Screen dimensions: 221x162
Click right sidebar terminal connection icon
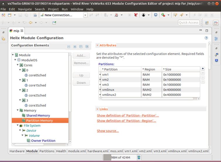pyautogui.click(x=217, y=55)
